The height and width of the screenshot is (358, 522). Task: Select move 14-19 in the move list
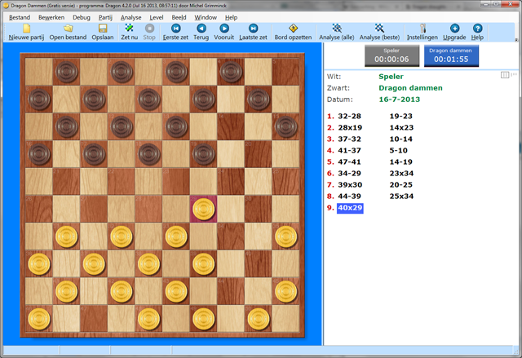click(x=400, y=162)
